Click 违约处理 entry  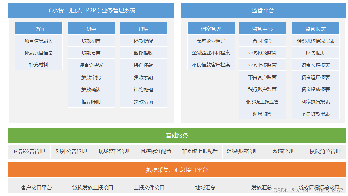(x=144, y=90)
